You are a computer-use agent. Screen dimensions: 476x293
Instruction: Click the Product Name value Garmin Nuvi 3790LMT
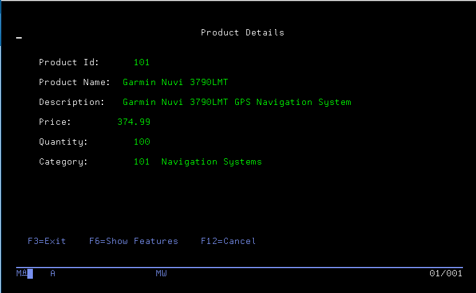point(176,83)
